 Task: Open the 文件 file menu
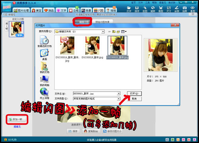click(140, 2)
